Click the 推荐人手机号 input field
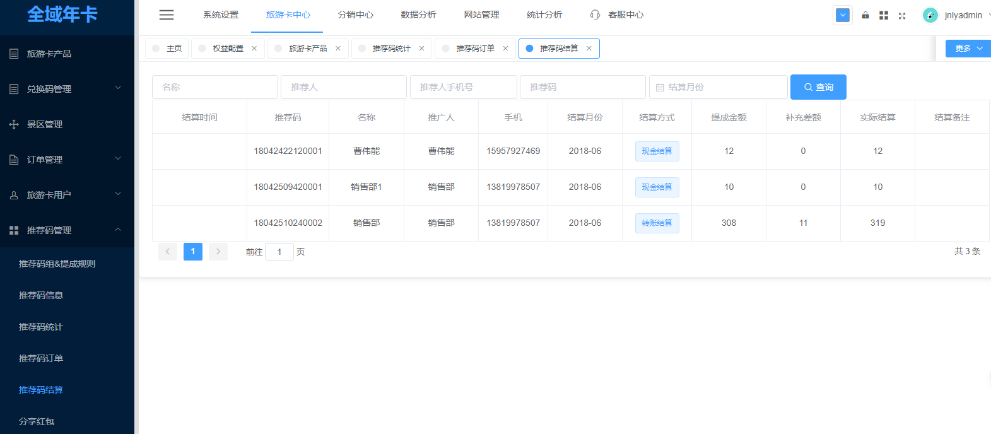 [463, 87]
